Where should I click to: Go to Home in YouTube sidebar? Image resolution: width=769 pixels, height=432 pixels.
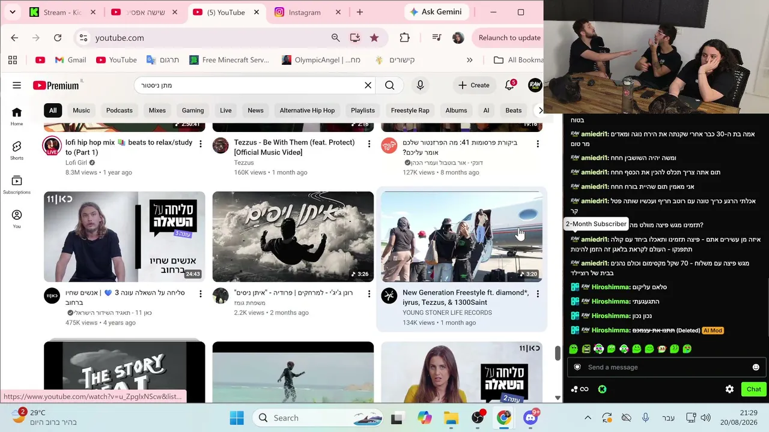pyautogui.click(x=17, y=116)
